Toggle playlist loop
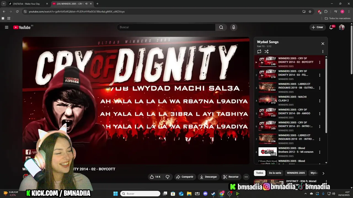 (x=259, y=51)
